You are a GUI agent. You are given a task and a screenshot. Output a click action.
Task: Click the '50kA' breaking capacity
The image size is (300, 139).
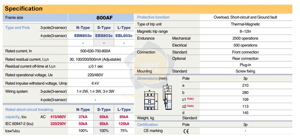pyautogui.click(x=83, y=124)
